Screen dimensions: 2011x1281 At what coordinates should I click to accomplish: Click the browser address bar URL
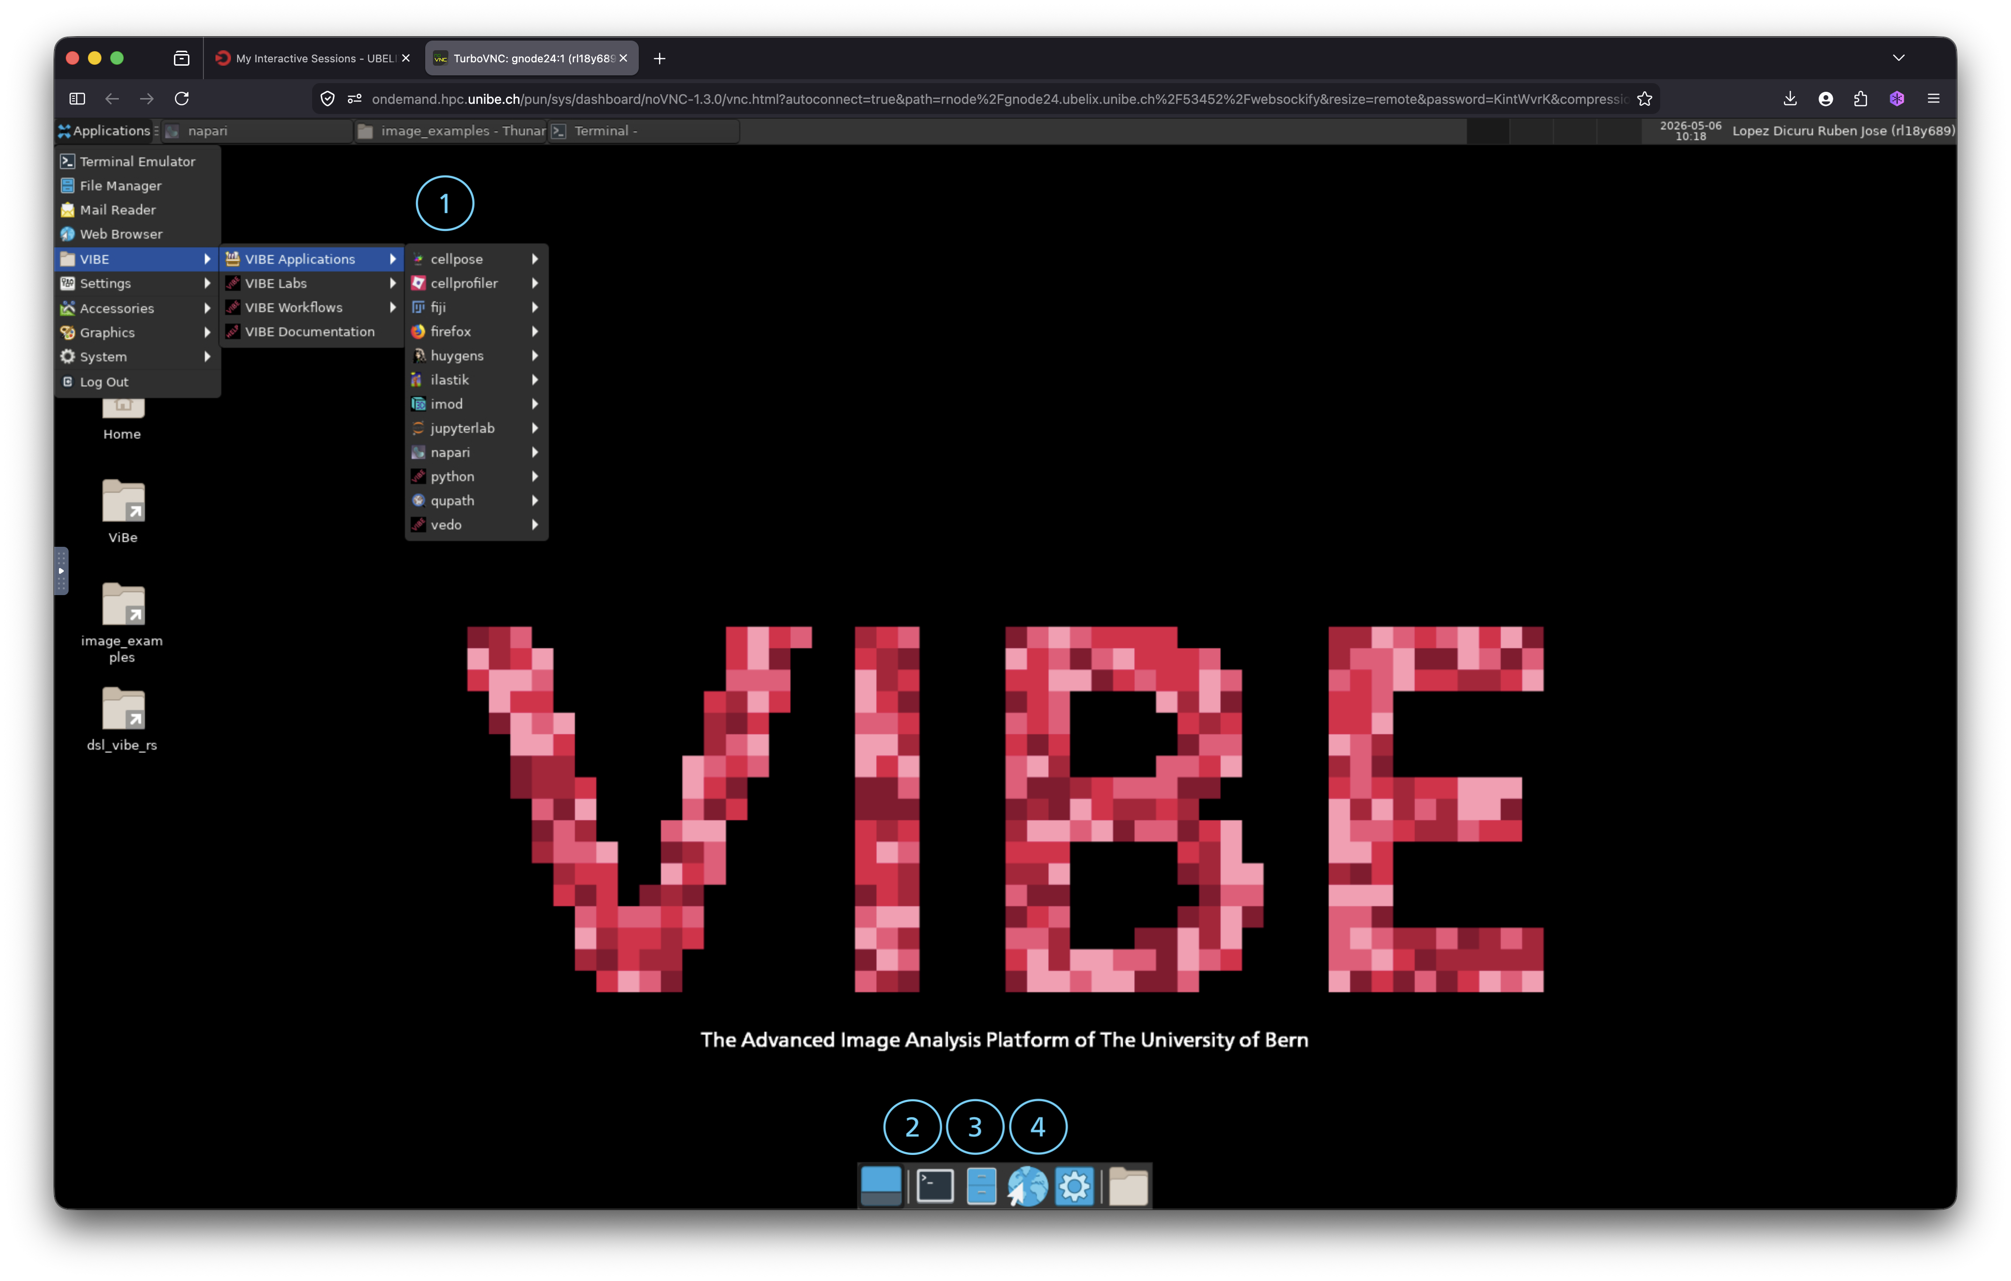(999, 99)
